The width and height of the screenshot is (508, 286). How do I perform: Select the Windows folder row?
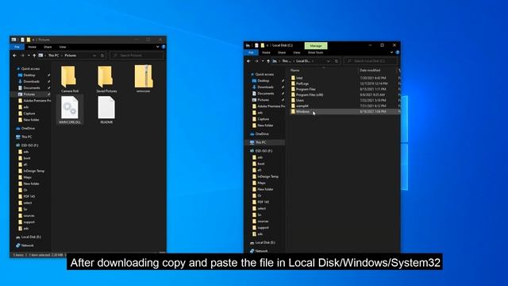344,111
